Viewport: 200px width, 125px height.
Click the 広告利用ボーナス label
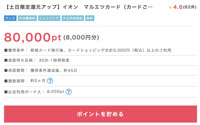[24, 92]
